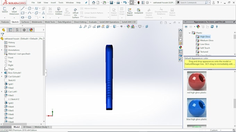Click the Rebuild traffic light icon
This screenshot has height=132, width=236.
138,2
